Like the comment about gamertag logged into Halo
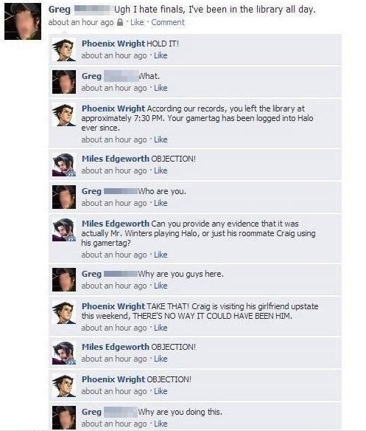 pos(161,139)
